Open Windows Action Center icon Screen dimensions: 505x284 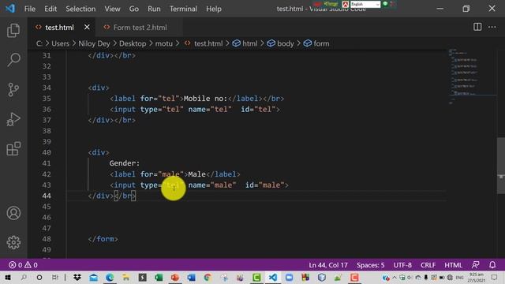tap(495, 277)
